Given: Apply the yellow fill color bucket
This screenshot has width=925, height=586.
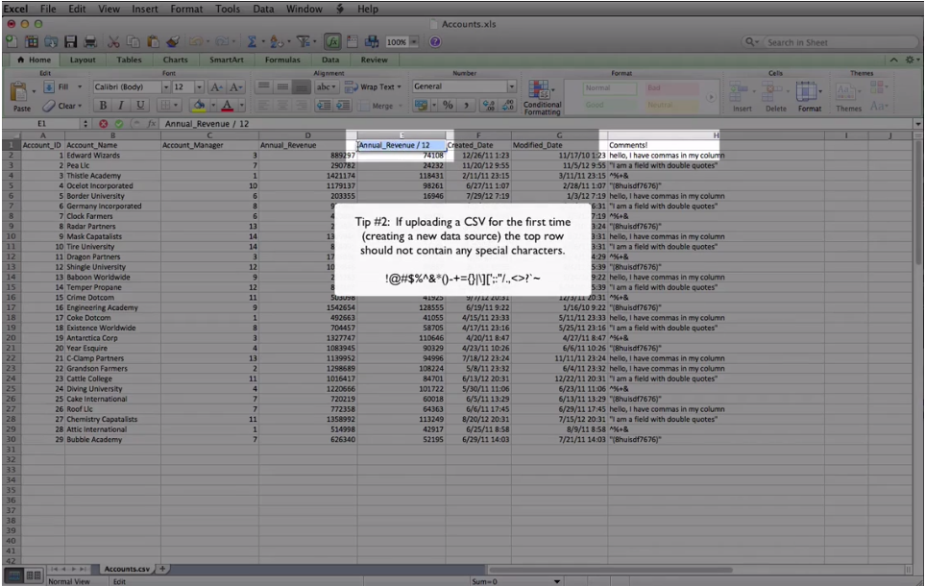Looking at the screenshot, I should tap(199, 105).
